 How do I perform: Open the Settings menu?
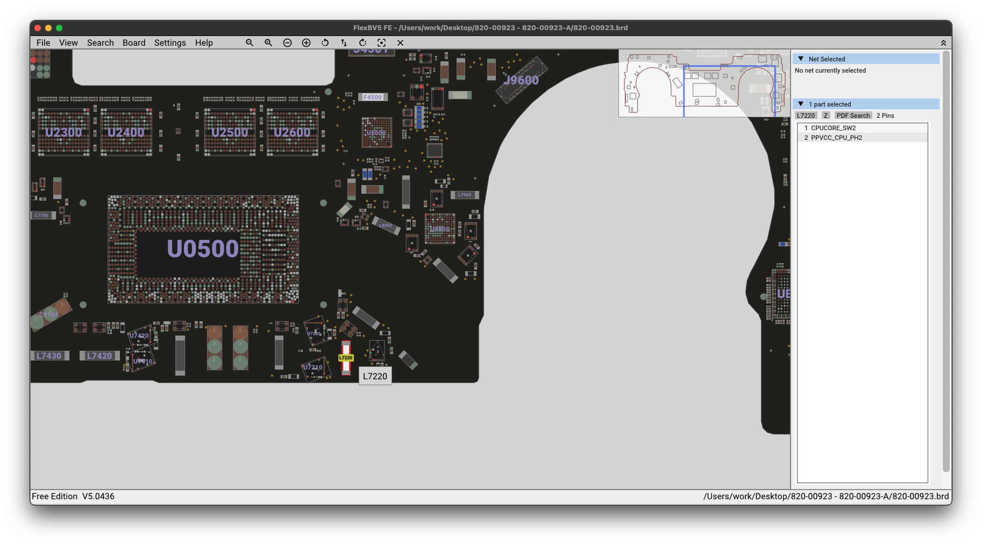click(x=170, y=43)
